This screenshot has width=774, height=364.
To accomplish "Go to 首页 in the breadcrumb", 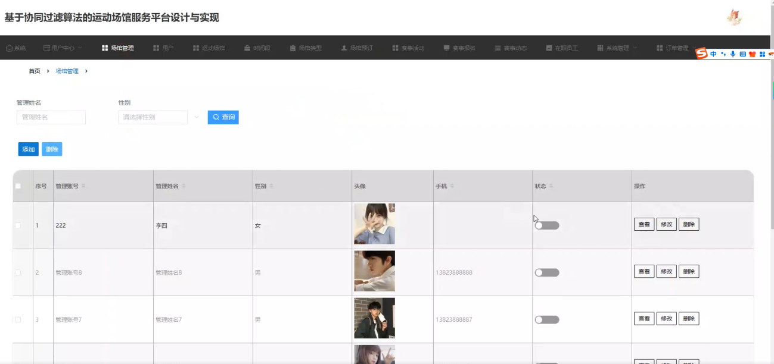I will tap(35, 71).
